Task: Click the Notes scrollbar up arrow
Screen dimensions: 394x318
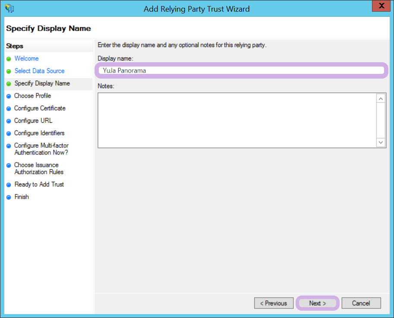Action: pyautogui.click(x=381, y=99)
